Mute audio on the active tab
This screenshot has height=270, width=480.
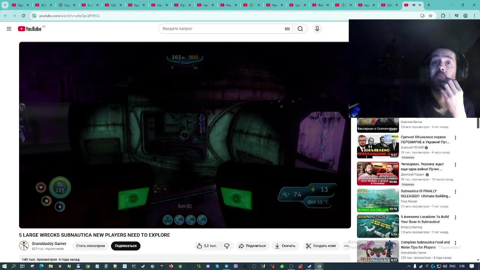pos(414,5)
